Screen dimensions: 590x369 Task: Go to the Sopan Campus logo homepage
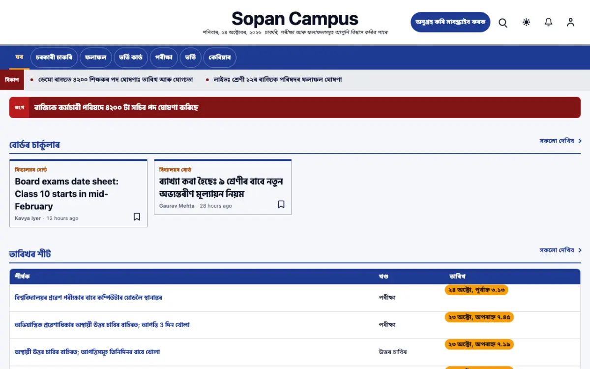click(x=295, y=19)
